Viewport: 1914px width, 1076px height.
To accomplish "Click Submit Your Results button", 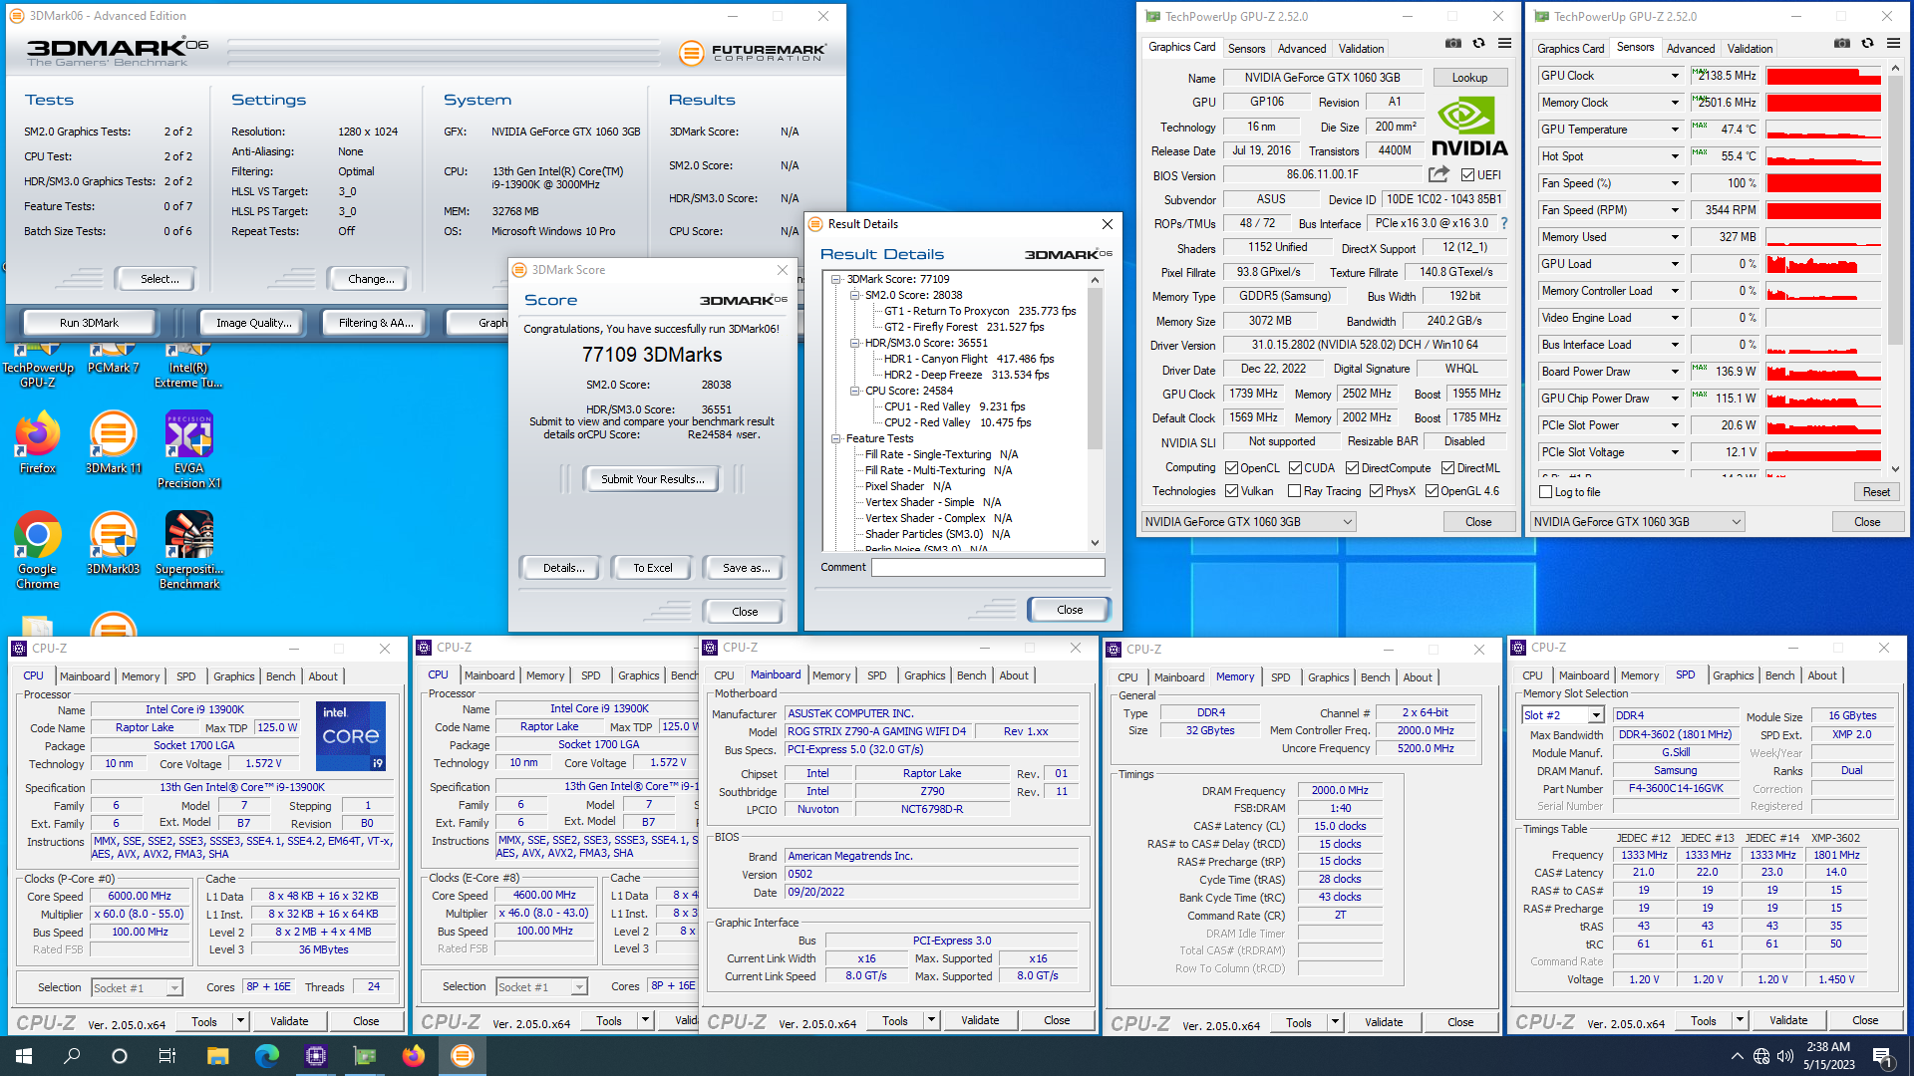I will [652, 479].
